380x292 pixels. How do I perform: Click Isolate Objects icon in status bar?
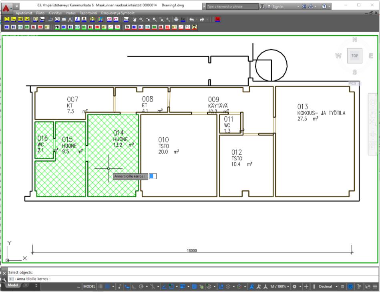pyautogui.click(x=359, y=287)
